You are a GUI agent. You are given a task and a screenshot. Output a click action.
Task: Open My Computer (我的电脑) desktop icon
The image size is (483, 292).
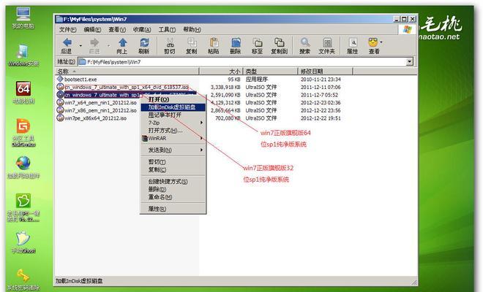click(23, 18)
